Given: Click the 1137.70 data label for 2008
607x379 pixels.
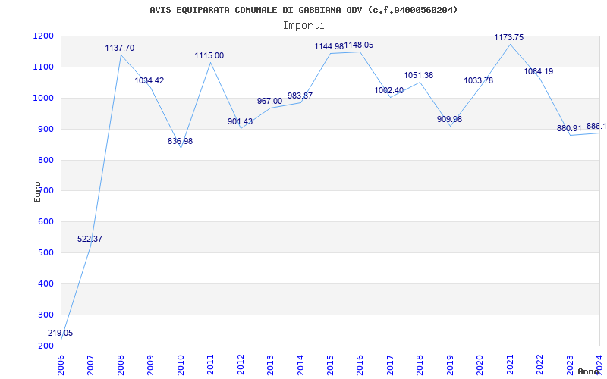Looking at the screenshot, I should click(119, 48).
